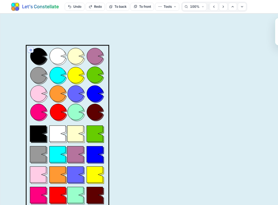278x205 pixels.
Task: Select the cyan square piece
Action: click(58, 155)
